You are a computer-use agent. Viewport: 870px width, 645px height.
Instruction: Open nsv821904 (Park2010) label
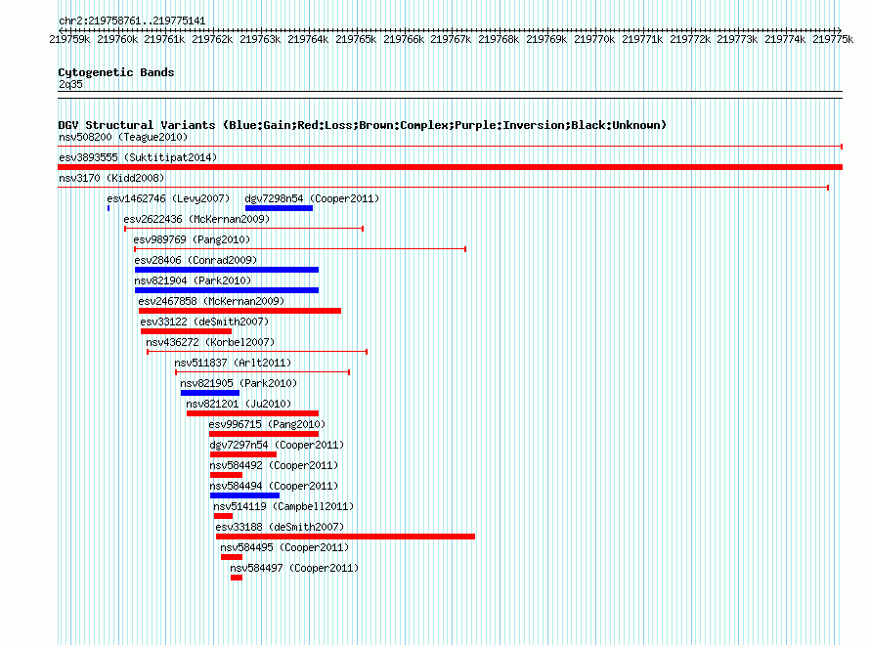tap(193, 280)
